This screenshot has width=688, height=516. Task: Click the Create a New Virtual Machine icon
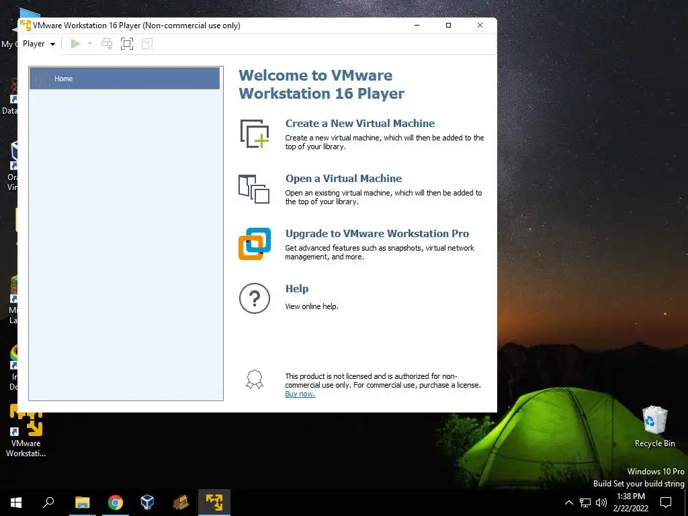point(255,134)
